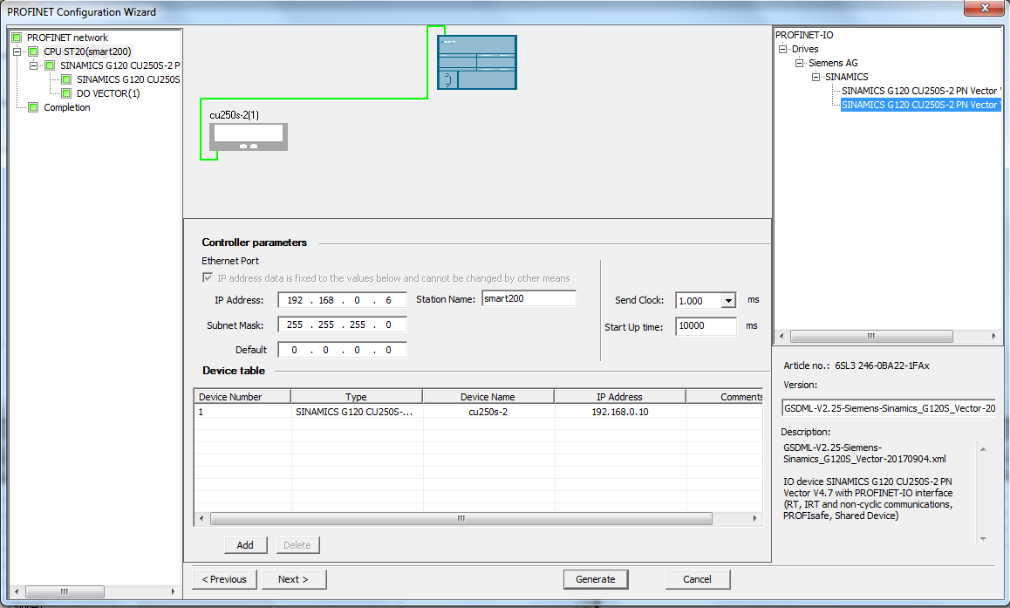Click the device table Type cell SINAMICS G120 CU250S-…
This screenshot has height=608, width=1010.
click(x=356, y=412)
